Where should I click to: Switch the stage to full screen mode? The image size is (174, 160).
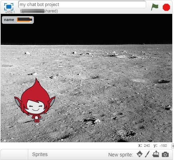9,7
